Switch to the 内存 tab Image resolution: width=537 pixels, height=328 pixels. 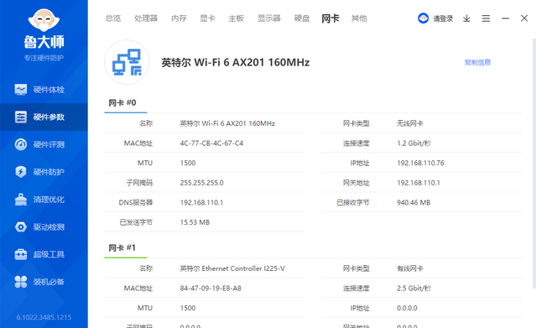click(179, 18)
